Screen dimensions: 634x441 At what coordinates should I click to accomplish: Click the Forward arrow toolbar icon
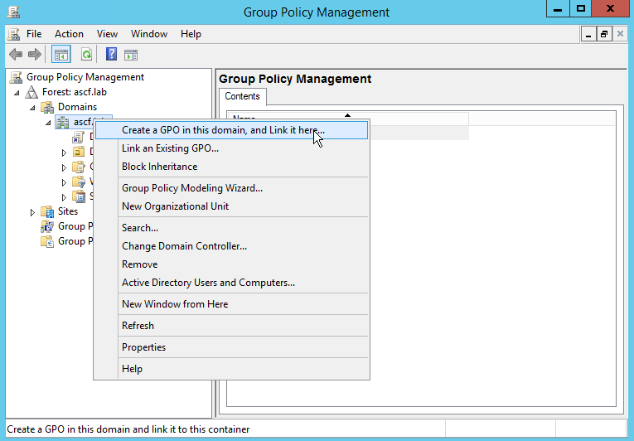pyautogui.click(x=34, y=54)
